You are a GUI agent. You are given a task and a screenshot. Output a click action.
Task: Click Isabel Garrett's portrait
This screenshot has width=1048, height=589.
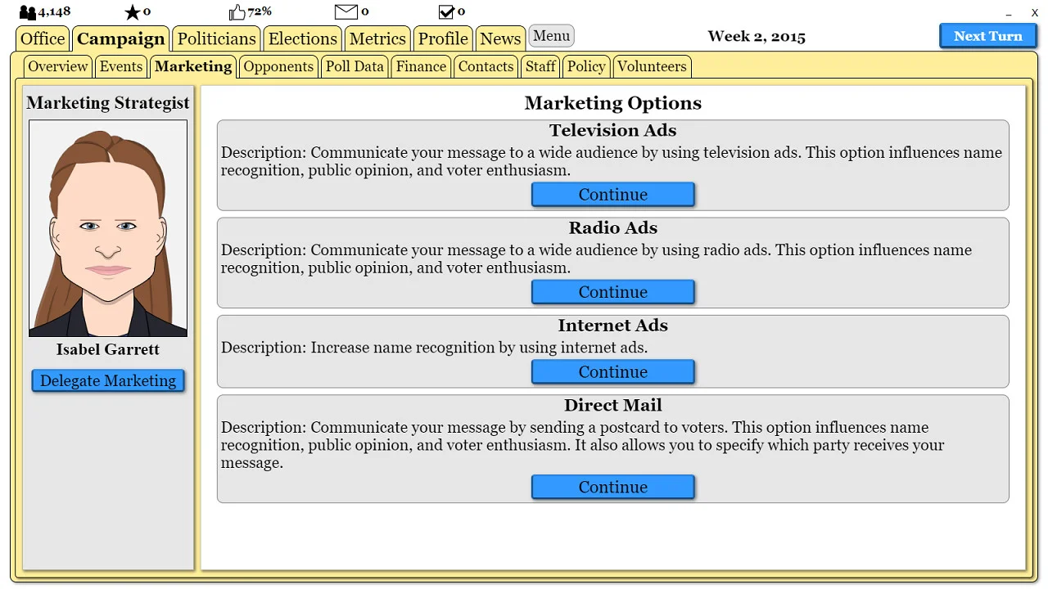[x=107, y=227]
